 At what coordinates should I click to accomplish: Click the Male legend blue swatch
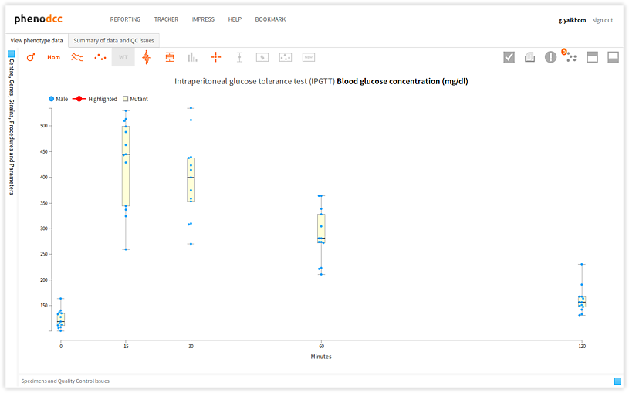52,99
